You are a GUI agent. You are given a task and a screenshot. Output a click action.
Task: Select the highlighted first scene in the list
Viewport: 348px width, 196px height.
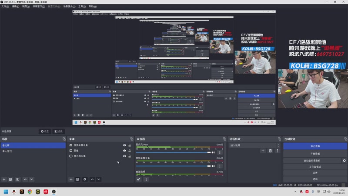(33, 145)
